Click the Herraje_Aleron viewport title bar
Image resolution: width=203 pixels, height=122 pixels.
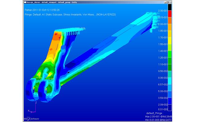click(91, 2)
